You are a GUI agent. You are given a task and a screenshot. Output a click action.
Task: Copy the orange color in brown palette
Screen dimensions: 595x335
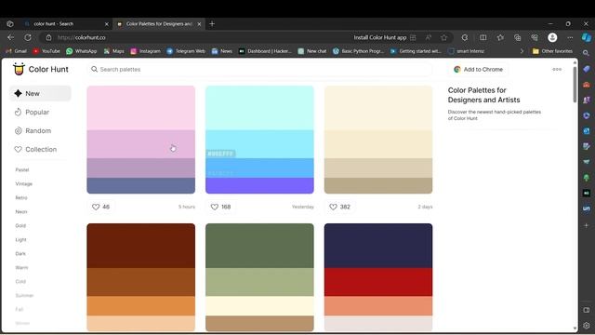point(140,306)
